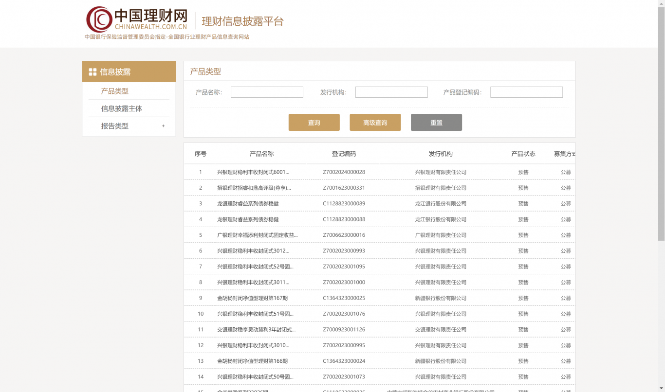Image resolution: width=665 pixels, height=392 pixels.
Task: Click the 重置 reset button
Action: tap(436, 123)
